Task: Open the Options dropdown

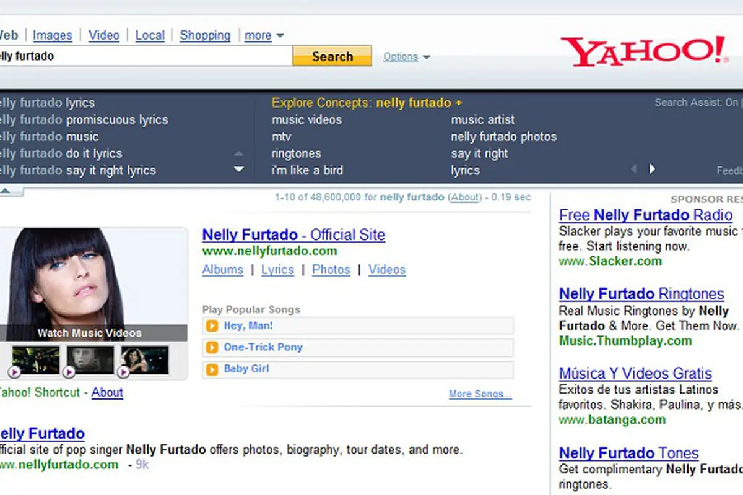Action: coord(406,57)
